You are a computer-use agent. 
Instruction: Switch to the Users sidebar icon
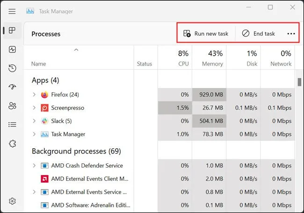pyautogui.click(x=12, y=106)
